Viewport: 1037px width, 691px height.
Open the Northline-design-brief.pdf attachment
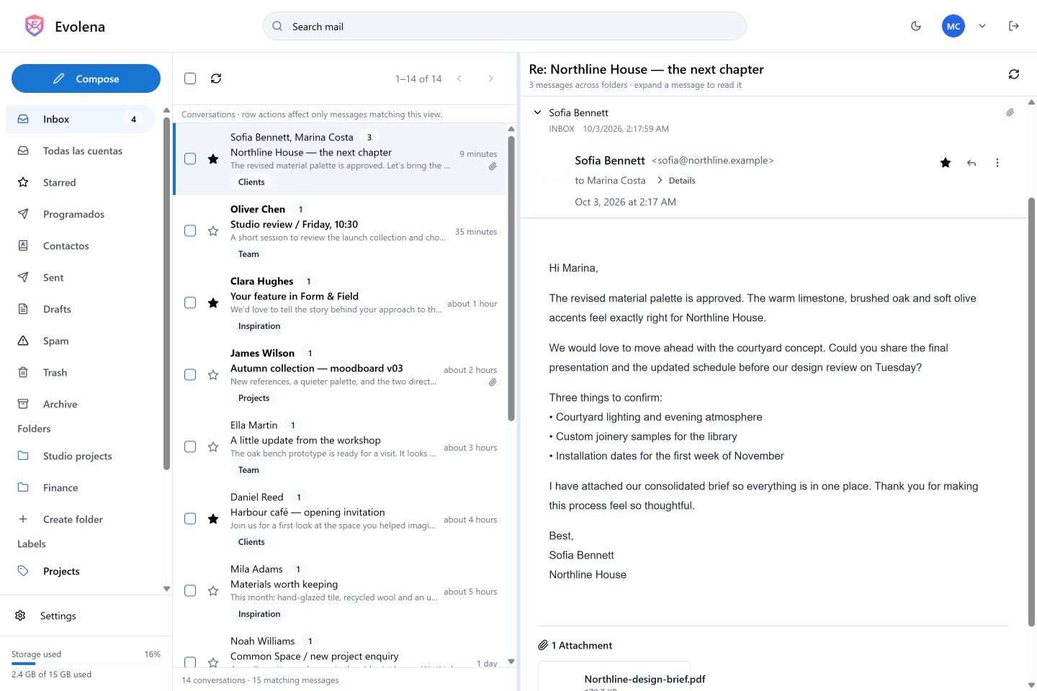(614, 677)
